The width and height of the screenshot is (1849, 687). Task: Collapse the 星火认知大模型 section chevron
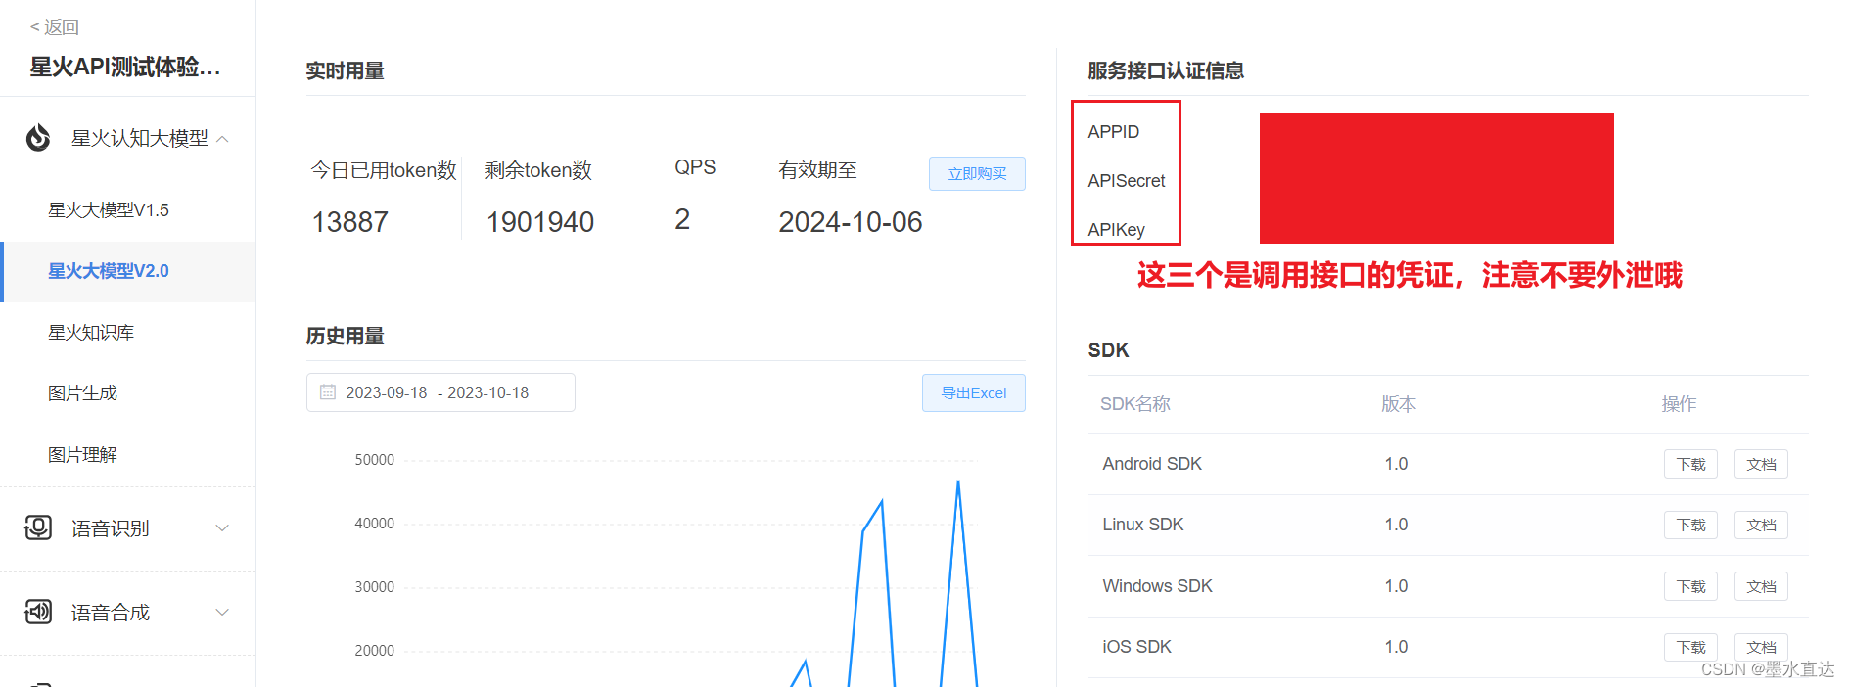pos(222,139)
